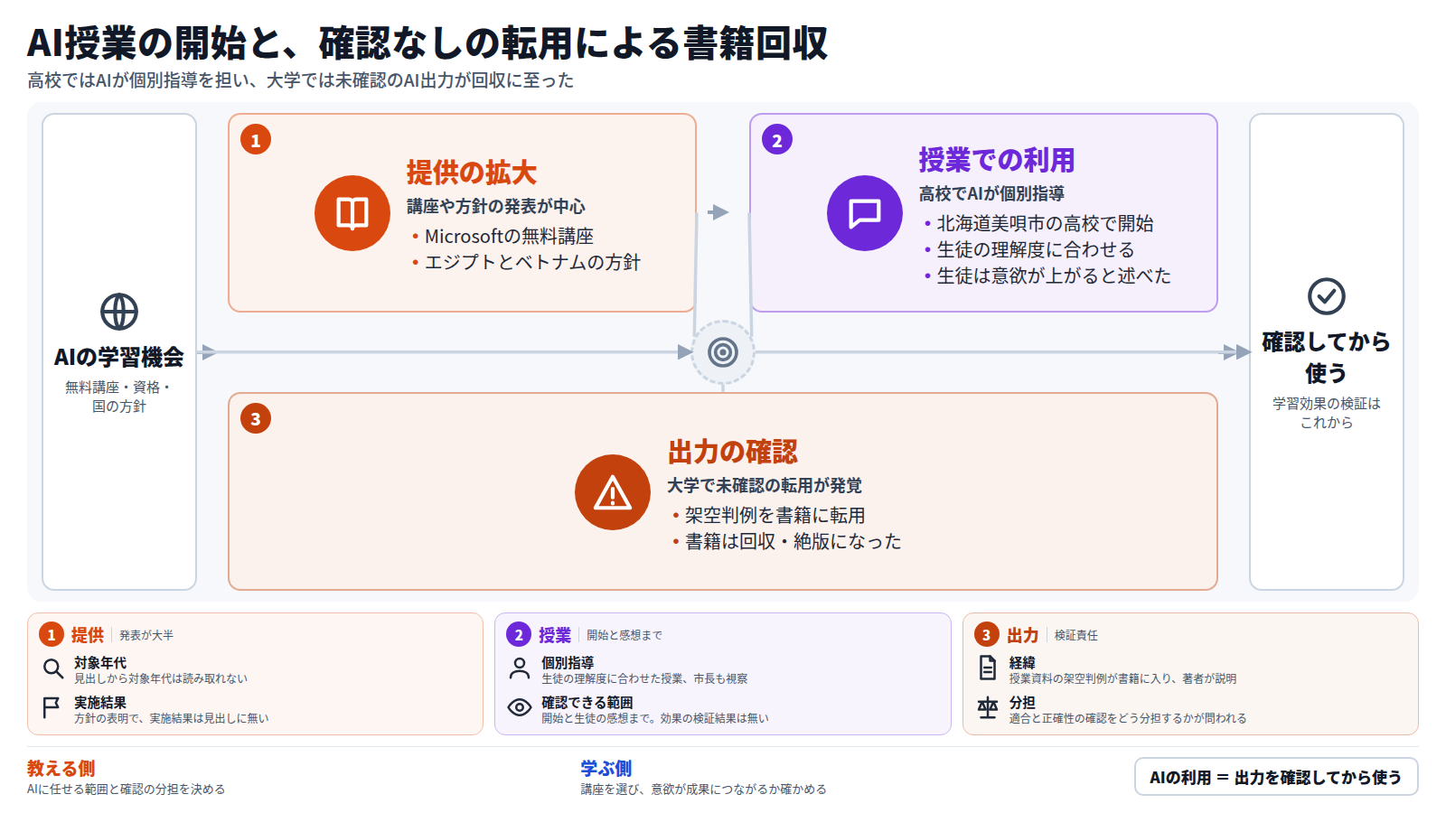Click the target icon at the center junction
This screenshot has width=1446, height=813.
pyautogui.click(x=723, y=352)
